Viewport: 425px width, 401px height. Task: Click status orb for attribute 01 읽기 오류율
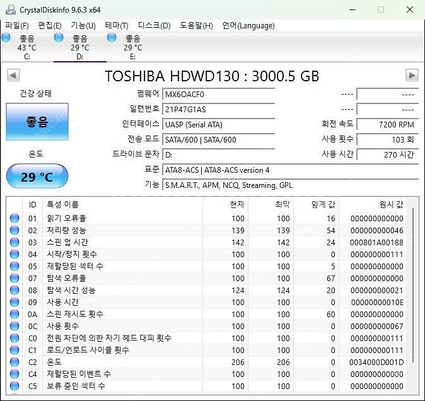pyautogui.click(x=15, y=218)
